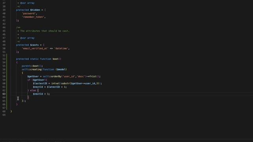Click 'parent::boot();' call on line 55
The width and height of the screenshot is (253, 142).
pos(32,66)
